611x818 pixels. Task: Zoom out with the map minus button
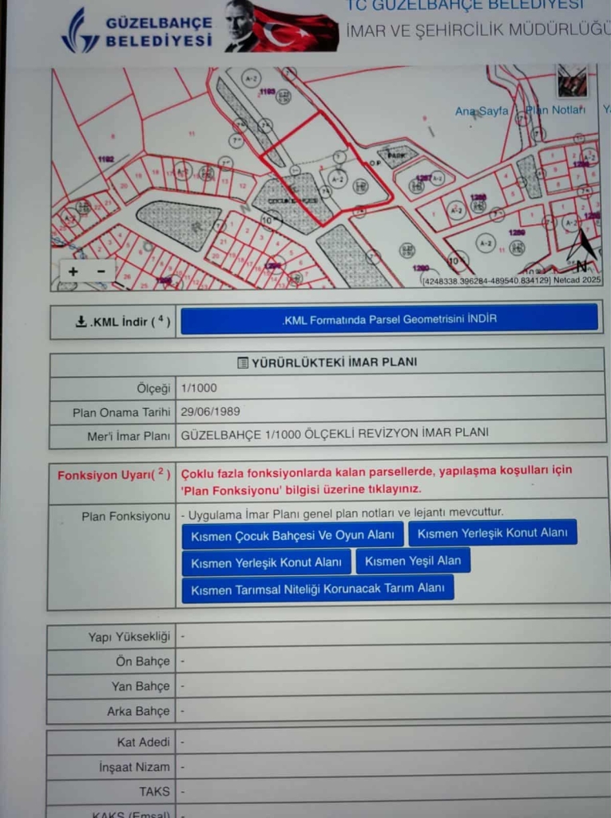click(x=101, y=272)
